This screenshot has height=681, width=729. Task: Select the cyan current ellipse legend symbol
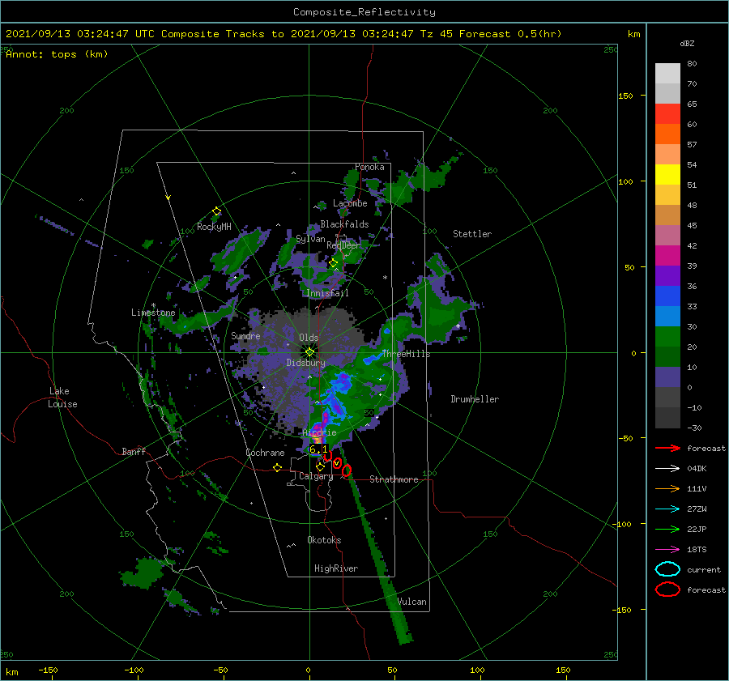point(667,569)
